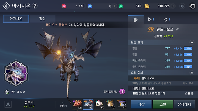Select the 아가시온 tab
Viewport: 198px width, 111px height.
(x=16, y=19)
